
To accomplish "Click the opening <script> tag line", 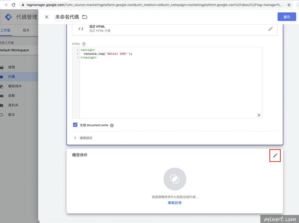I will (x=88, y=50).
